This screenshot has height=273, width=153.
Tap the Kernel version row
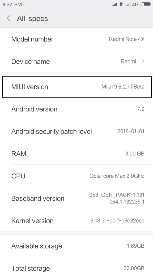pos(76,220)
